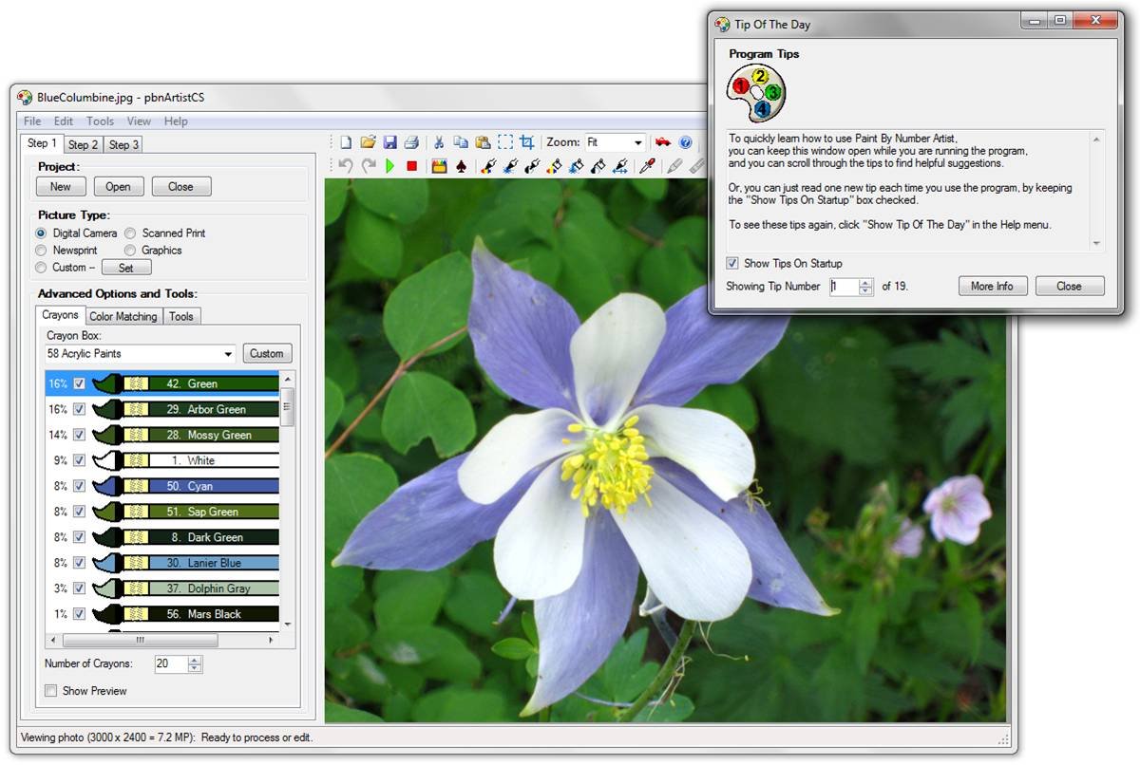The height and width of the screenshot is (765, 1140).
Task: Select the Crop tool
Action: point(527,141)
